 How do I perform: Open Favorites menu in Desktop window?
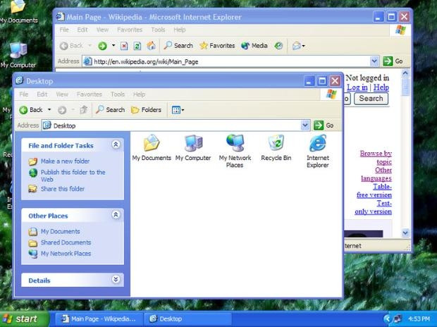90,94
